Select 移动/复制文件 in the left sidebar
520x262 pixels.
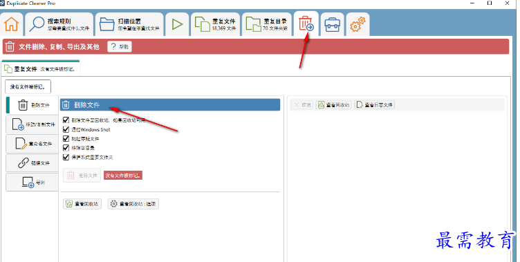tap(32, 124)
